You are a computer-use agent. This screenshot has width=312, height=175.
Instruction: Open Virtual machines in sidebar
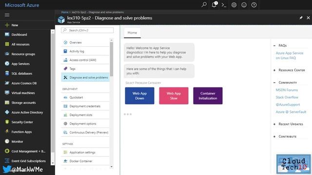[x=23, y=93]
